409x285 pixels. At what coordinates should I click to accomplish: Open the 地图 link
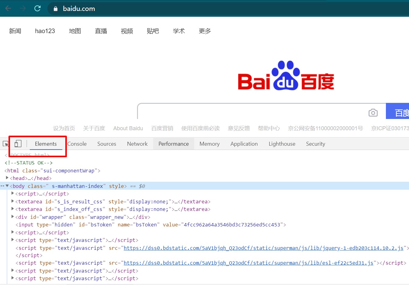[x=75, y=31]
